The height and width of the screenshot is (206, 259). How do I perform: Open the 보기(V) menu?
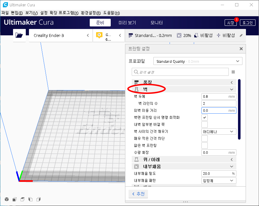[31, 13]
